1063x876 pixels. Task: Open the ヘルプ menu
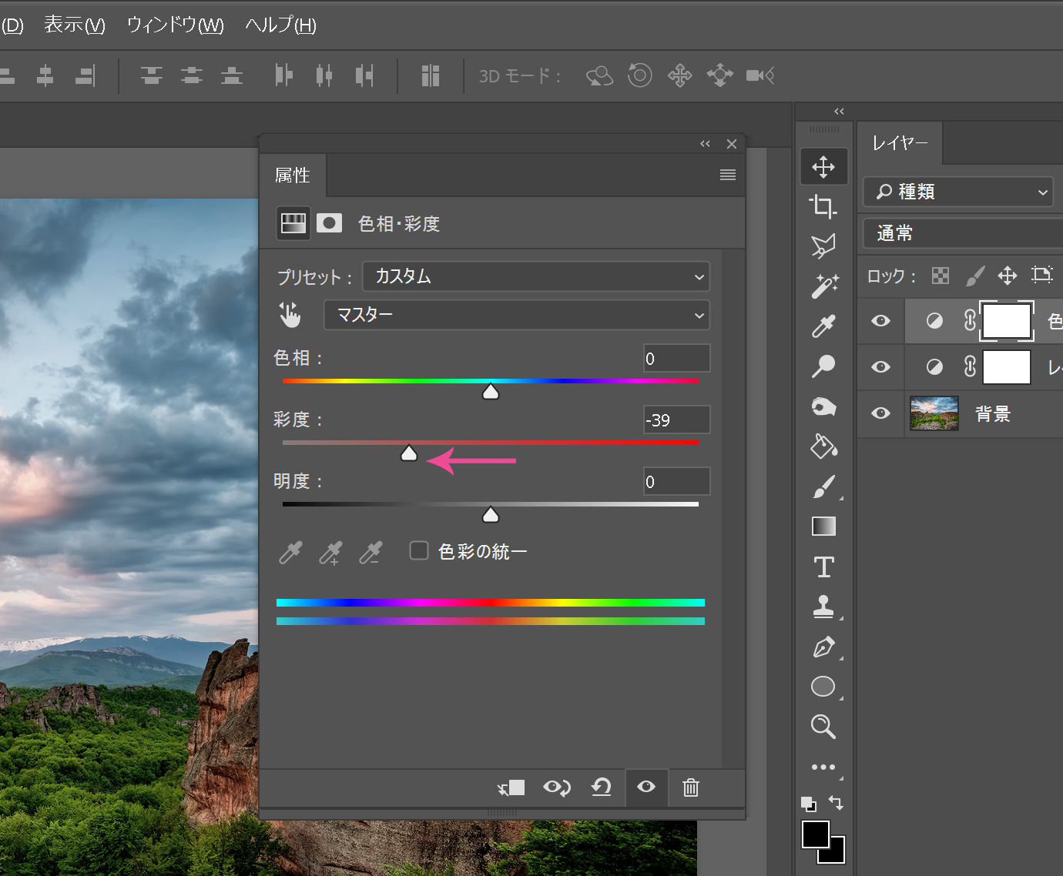coord(280,25)
